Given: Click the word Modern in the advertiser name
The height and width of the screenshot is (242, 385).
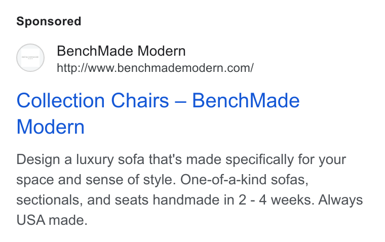Looking at the screenshot, I should (x=161, y=51).
